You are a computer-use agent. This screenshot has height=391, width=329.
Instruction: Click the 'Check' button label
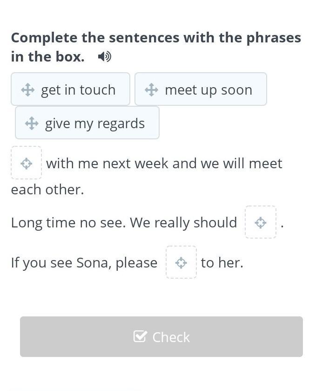171,337
